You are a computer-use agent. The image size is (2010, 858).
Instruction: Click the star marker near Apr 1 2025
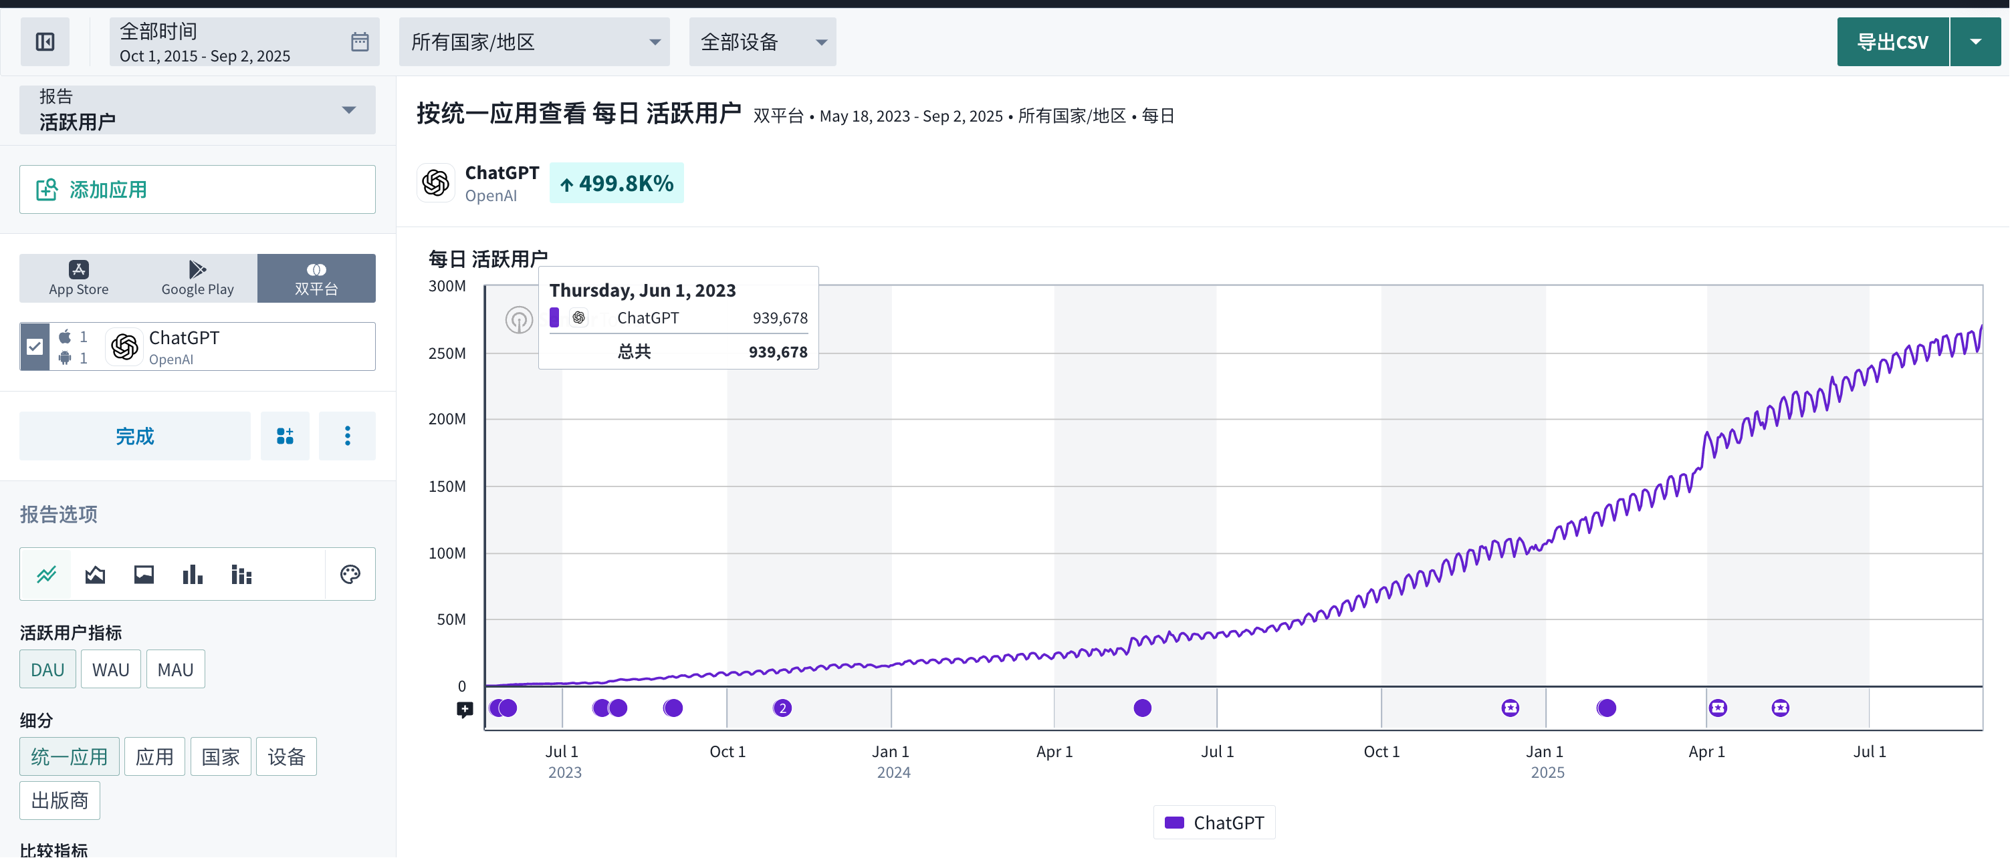pyautogui.click(x=1718, y=708)
